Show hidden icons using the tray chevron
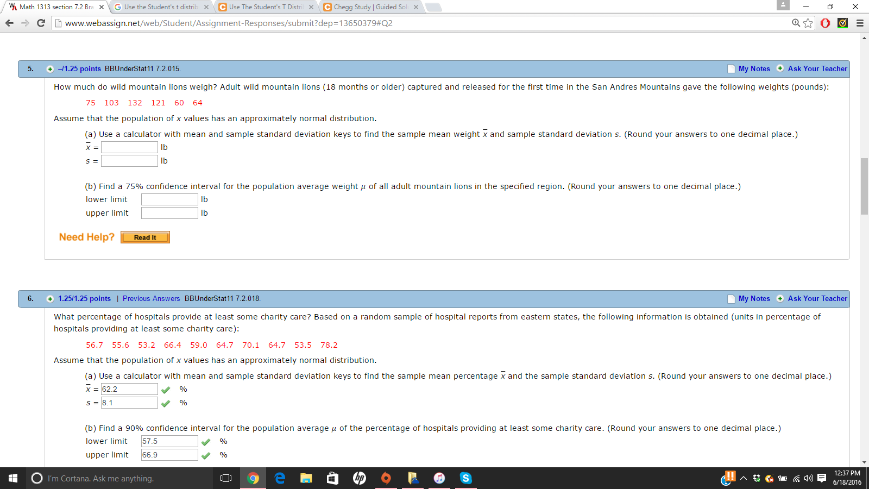This screenshot has width=869, height=489. coord(742,479)
